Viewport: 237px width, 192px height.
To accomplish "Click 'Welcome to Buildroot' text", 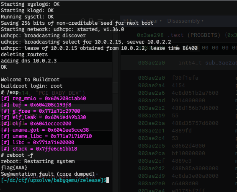I will pos(30,80).
